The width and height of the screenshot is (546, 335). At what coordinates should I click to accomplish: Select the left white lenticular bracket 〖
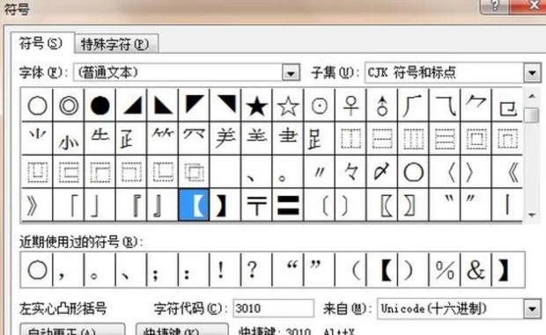click(382, 206)
